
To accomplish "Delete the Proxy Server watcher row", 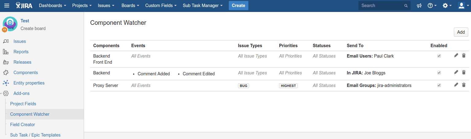I will (x=464, y=85).
